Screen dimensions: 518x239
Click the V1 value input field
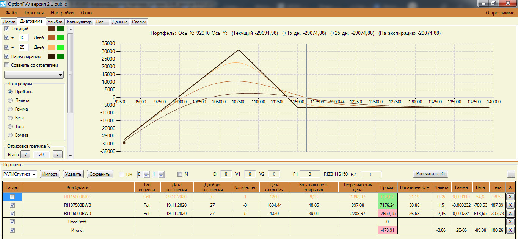(250, 174)
